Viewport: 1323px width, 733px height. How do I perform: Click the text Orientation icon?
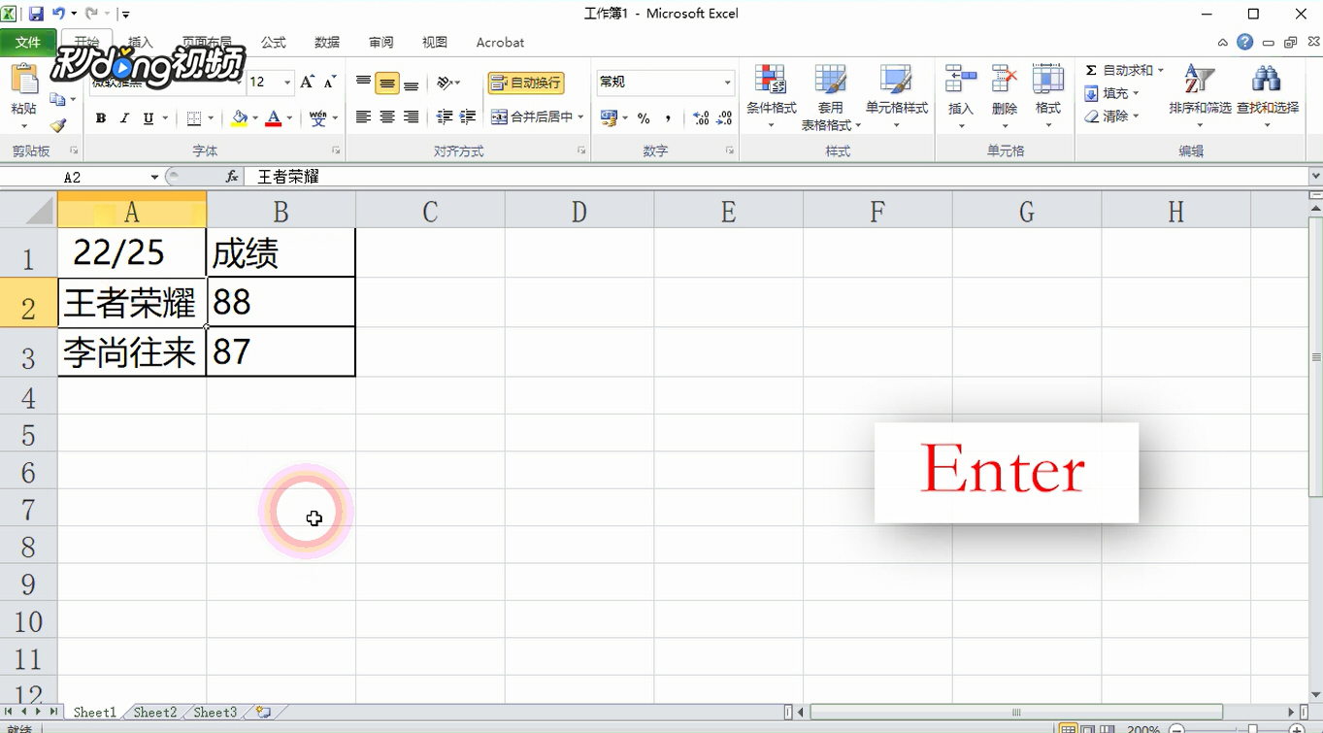(x=445, y=83)
